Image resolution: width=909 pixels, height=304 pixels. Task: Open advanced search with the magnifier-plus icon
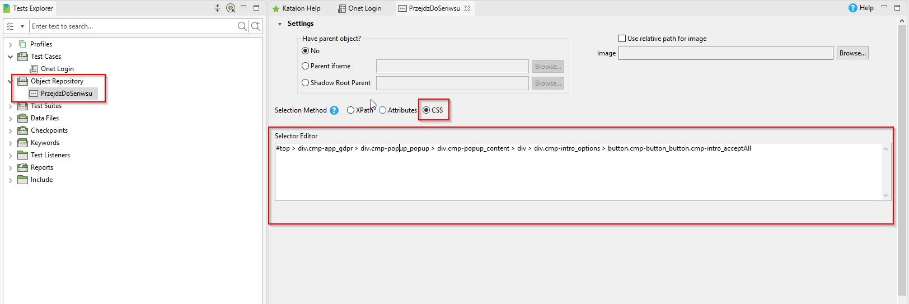(256, 26)
